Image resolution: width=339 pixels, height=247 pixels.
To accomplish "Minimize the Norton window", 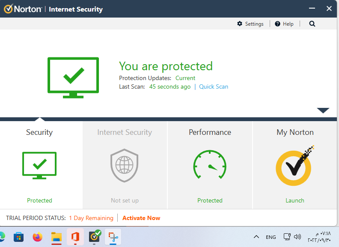I will (312, 9).
